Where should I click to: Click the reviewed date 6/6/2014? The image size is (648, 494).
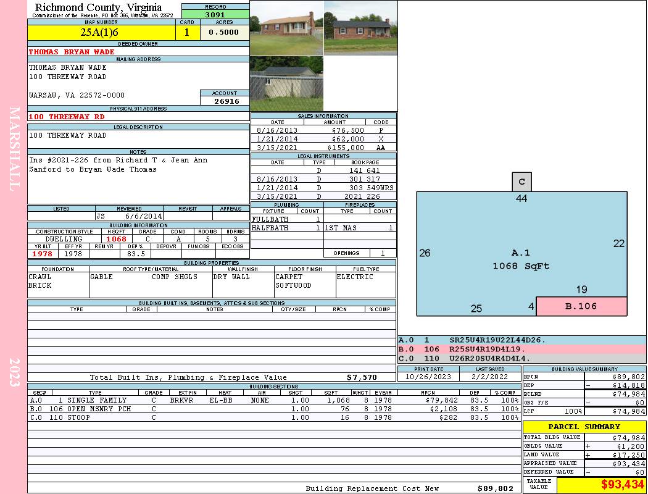pos(144,216)
